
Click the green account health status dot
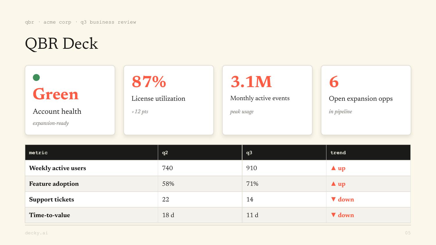36,78
